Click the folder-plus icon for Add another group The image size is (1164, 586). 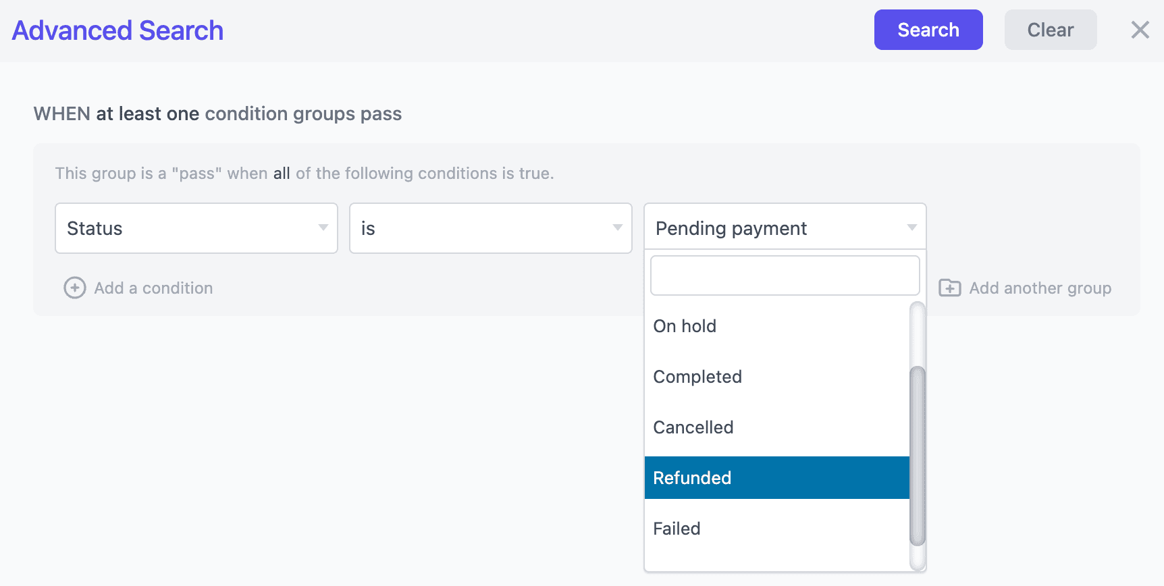950,288
